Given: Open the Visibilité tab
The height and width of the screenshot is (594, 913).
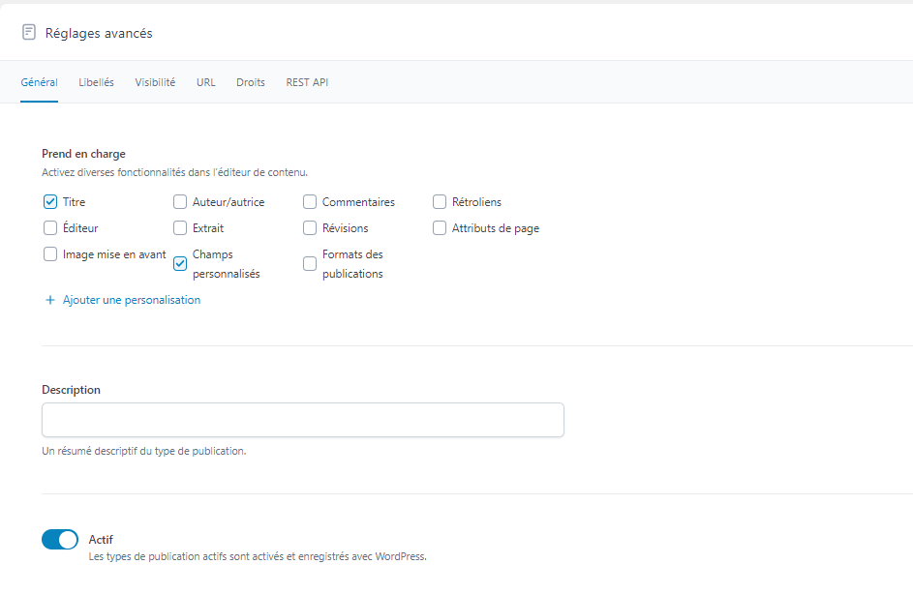Looking at the screenshot, I should [x=155, y=82].
